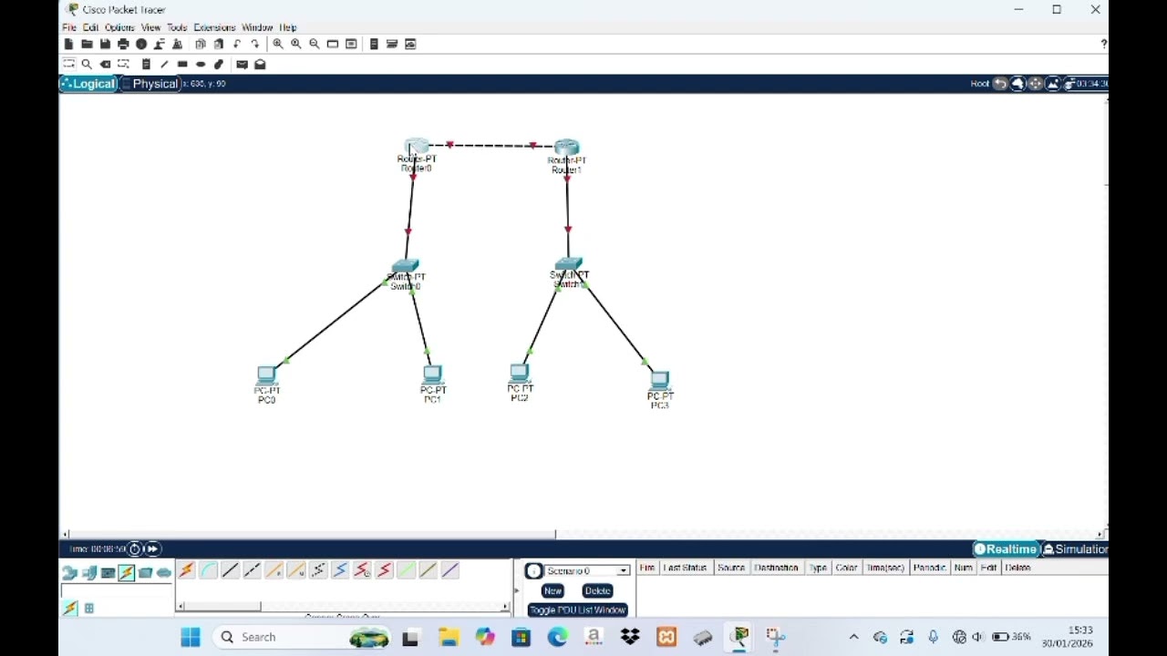Open the View menu

[x=150, y=27]
